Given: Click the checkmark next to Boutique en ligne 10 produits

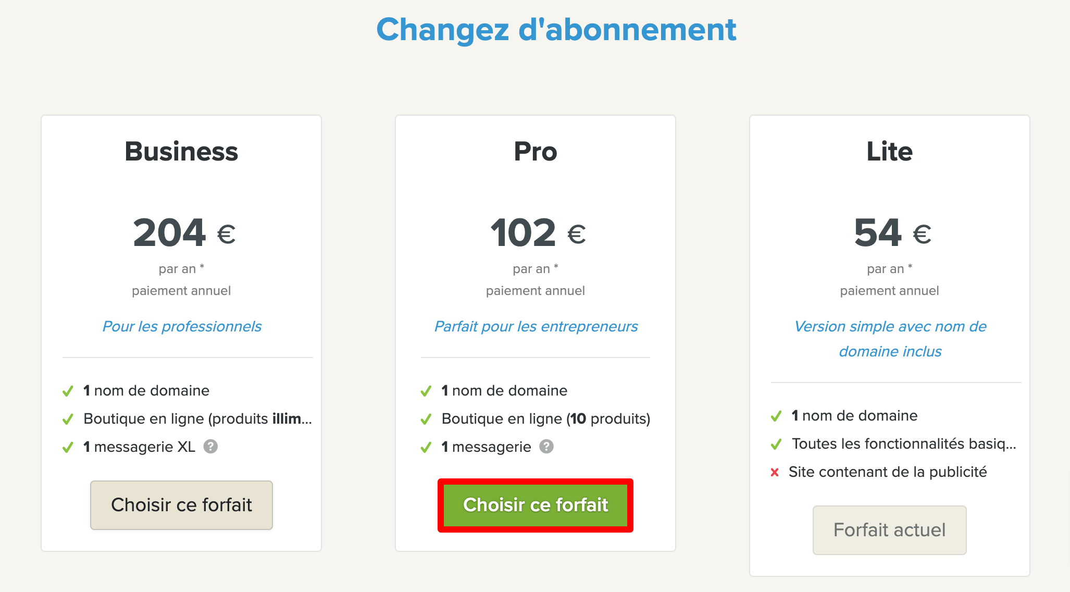Looking at the screenshot, I should coord(426,419).
